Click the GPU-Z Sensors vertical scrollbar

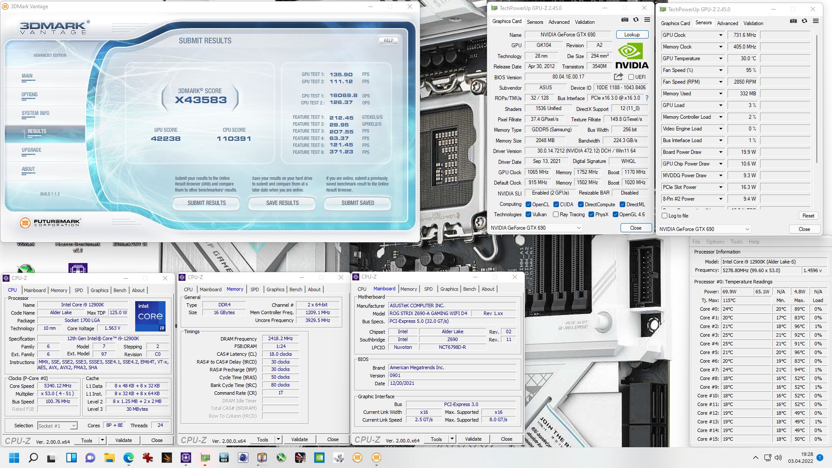pyautogui.click(x=816, y=99)
